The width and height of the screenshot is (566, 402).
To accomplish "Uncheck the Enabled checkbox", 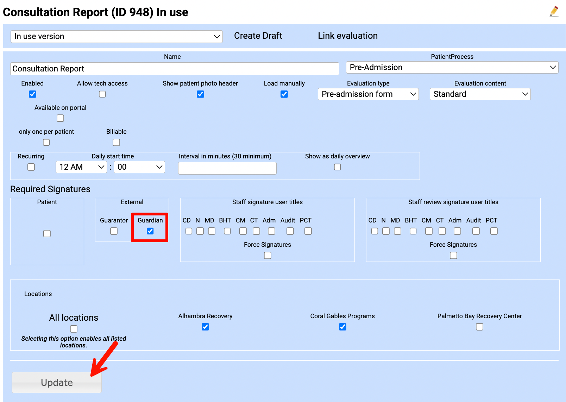I will [32, 94].
